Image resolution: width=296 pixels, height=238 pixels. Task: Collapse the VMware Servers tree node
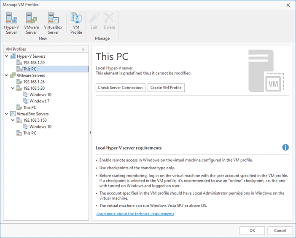click(x=6, y=75)
